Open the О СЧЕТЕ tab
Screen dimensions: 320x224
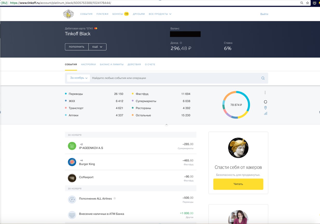click(150, 64)
